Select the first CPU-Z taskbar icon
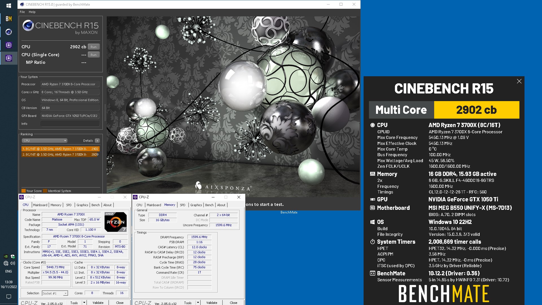The width and height of the screenshot is (542, 305). [x=9, y=45]
